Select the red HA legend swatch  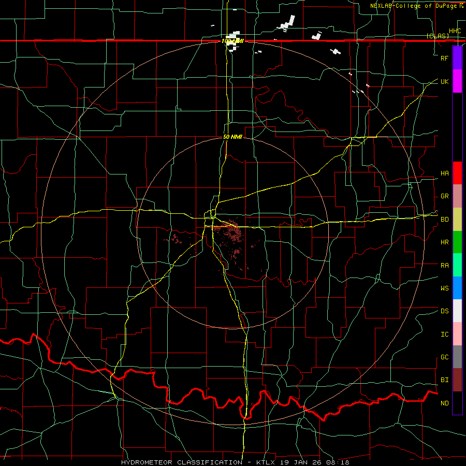pos(457,173)
